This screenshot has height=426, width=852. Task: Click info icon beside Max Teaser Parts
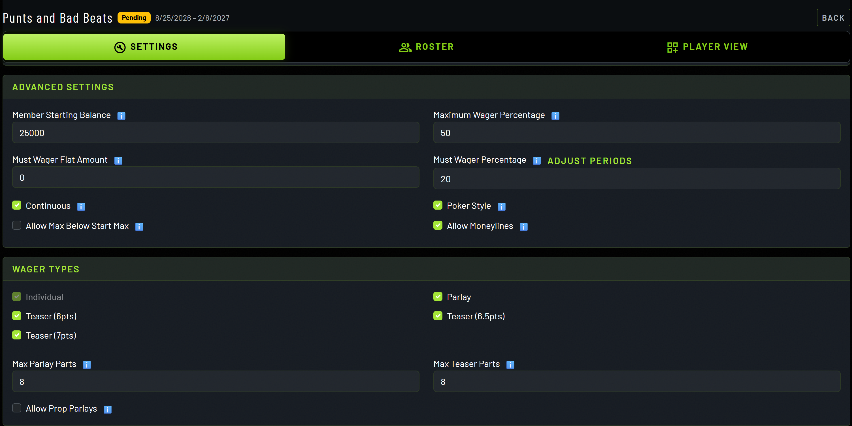(x=510, y=365)
